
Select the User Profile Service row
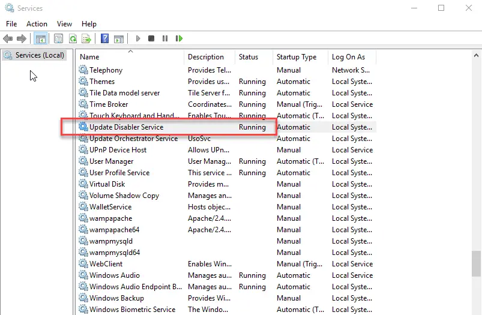click(x=226, y=173)
